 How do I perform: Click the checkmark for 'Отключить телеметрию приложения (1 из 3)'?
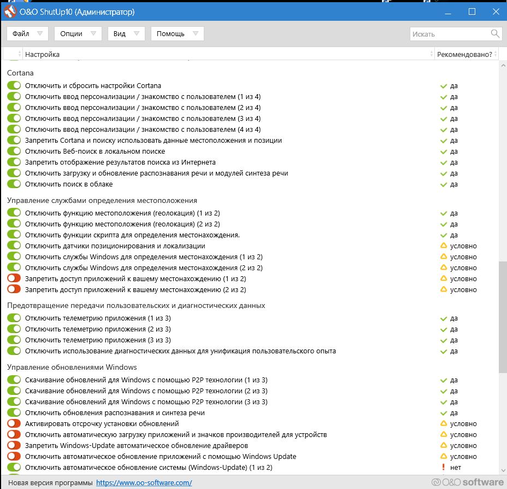443,319
